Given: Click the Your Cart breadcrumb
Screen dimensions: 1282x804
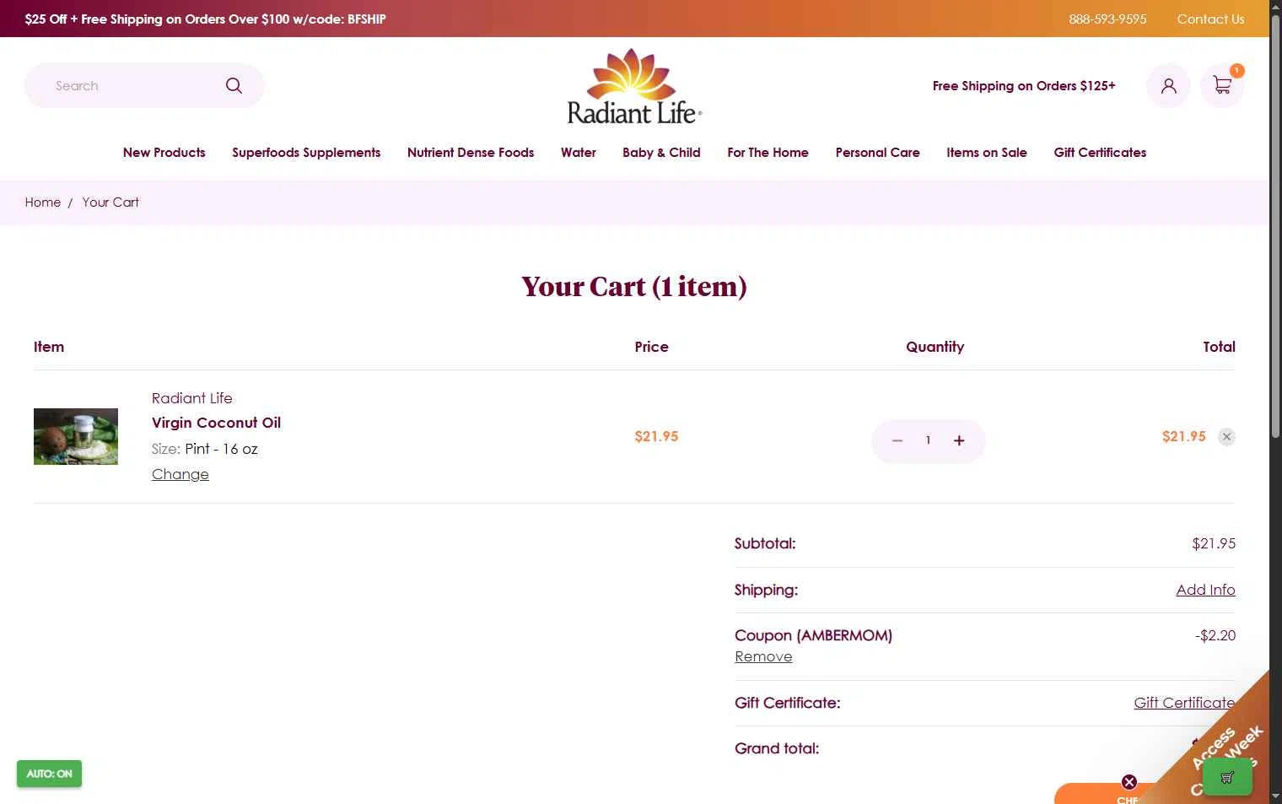Looking at the screenshot, I should click(110, 202).
